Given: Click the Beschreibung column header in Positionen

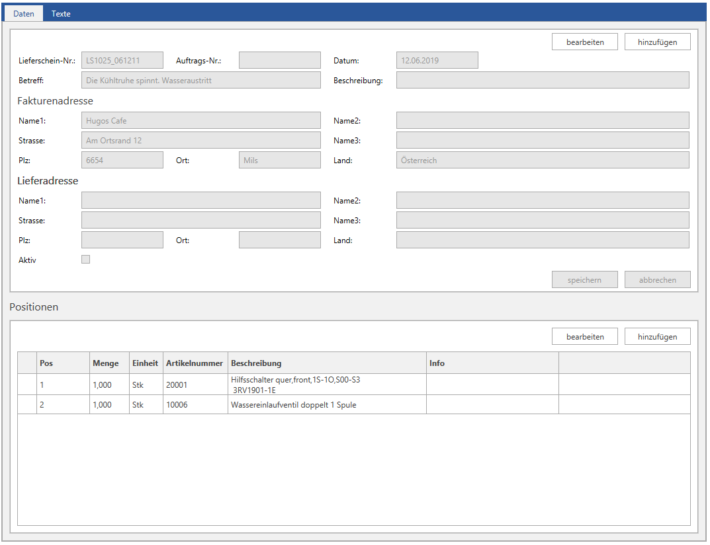Looking at the screenshot, I should click(x=327, y=363).
